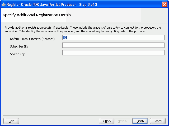Click the 'Shared Key:' label
This screenshot has width=169, height=126.
[x=18, y=54]
